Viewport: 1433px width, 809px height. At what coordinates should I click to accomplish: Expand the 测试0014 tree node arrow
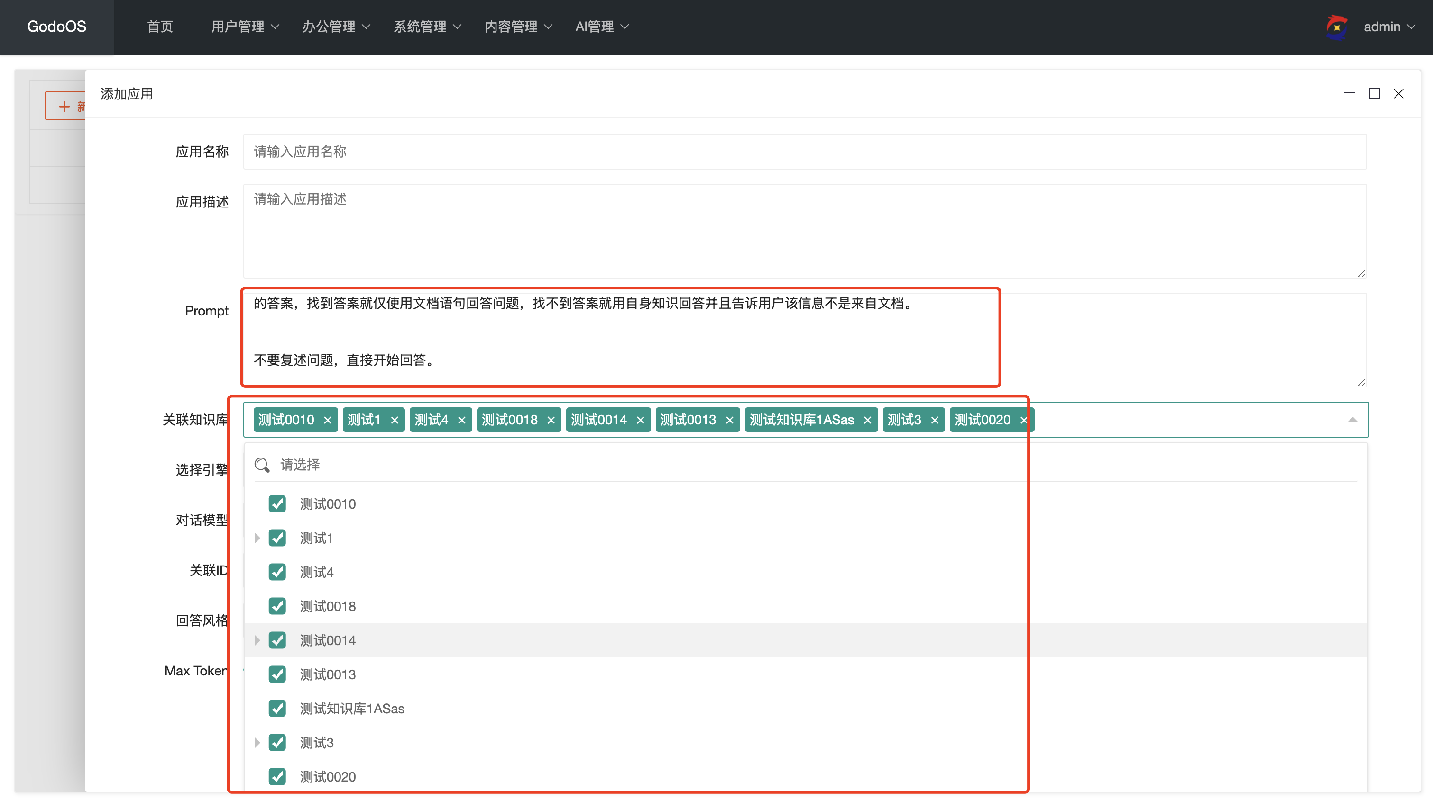[x=257, y=640]
